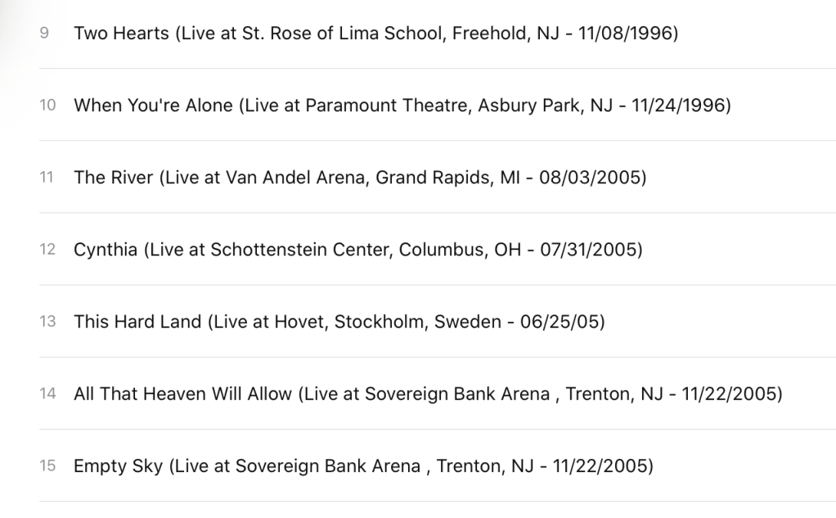This screenshot has width=836, height=518.
Task: Click track number 12
Action: [47, 250]
